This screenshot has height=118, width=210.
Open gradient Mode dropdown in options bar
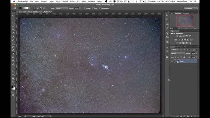tap(62, 8)
